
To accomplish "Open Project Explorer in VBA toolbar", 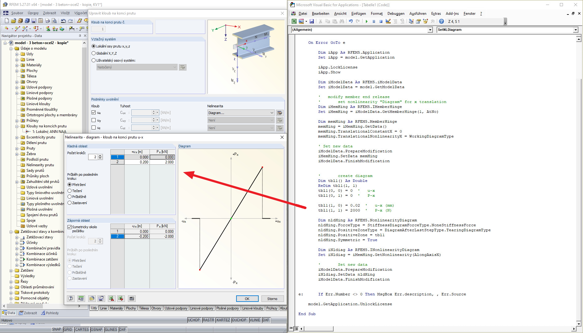I will coord(411,21).
